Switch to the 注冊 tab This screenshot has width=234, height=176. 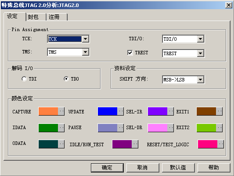[x=57, y=17]
